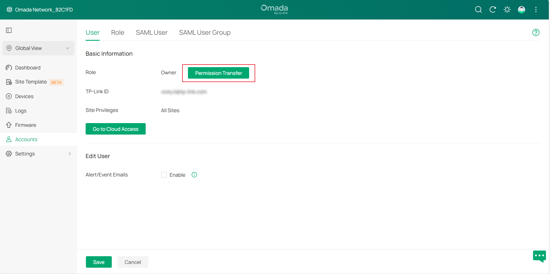The width and height of the screenshot is (550, 274).
Task: Open the search icon in the top bar
Action: (478, 9)
